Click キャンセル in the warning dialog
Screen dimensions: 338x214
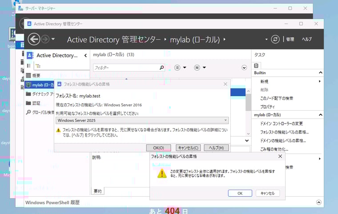tap(267, 193)
